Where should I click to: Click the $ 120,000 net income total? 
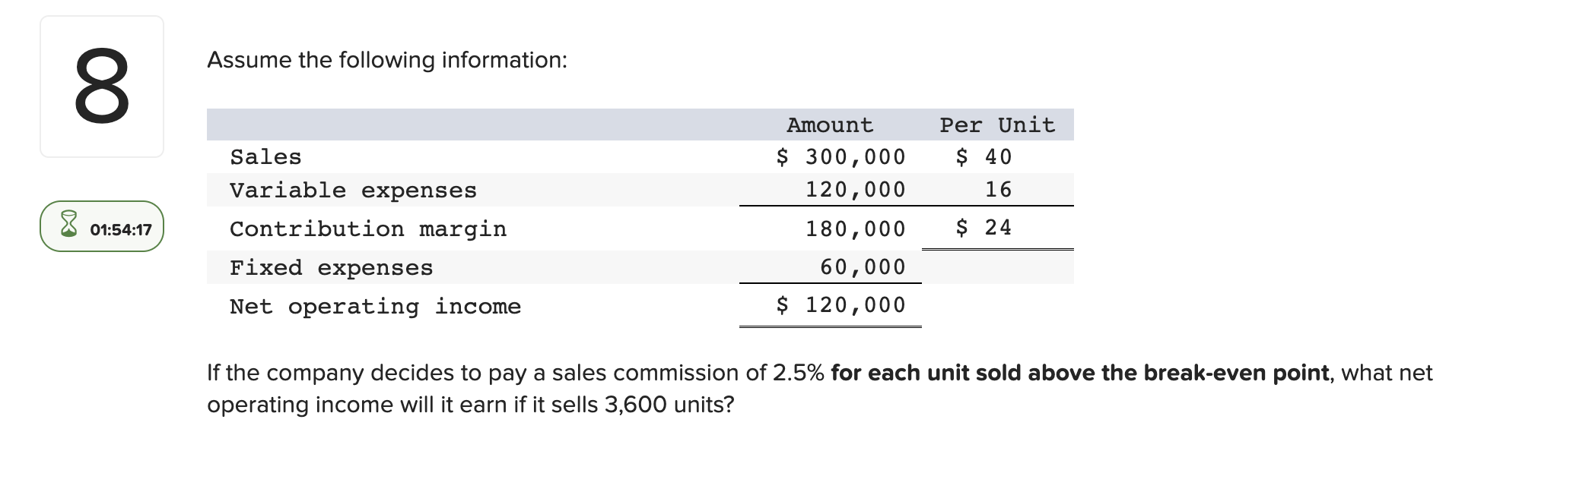tap(841, 305)
